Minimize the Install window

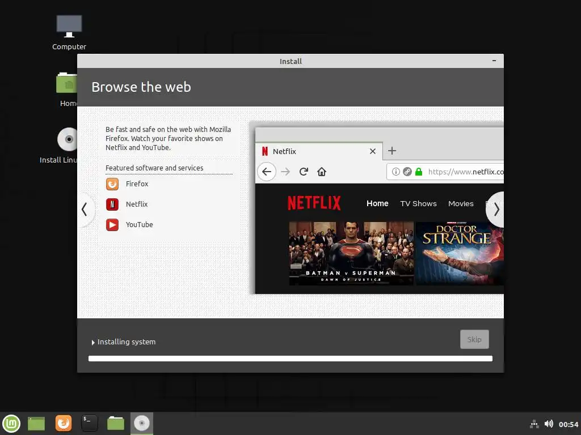[x=494, y=61]
